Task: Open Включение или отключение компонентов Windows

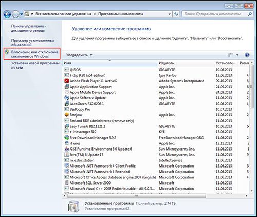Action: pos(35,54)
